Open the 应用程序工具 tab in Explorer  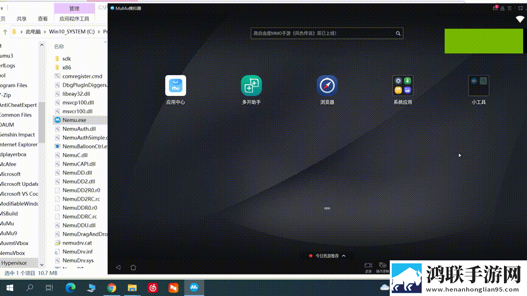[x=74, y=19]
